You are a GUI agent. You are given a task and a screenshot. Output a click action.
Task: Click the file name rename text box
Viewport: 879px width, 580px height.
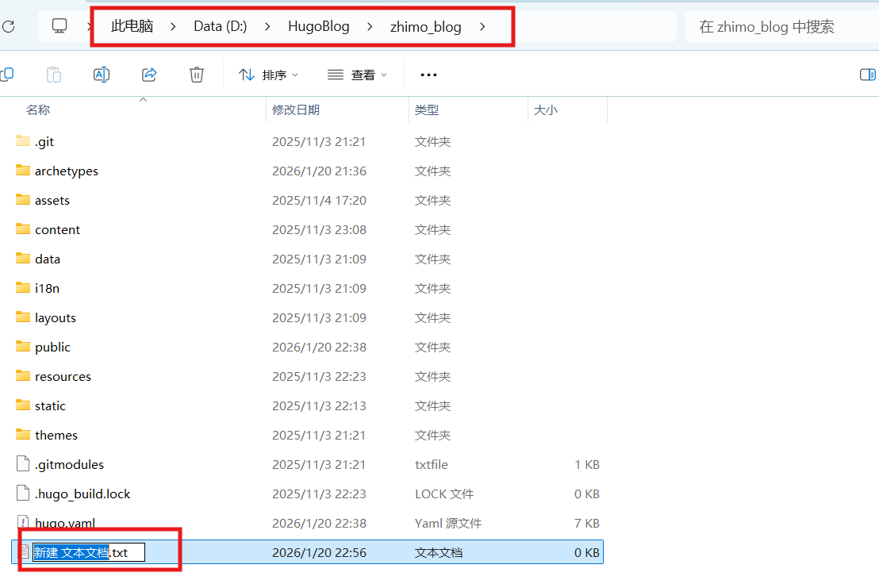pyautogui.click(x=87, y=552)
